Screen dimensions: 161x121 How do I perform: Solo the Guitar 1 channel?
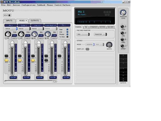click(x=20, y=56)
